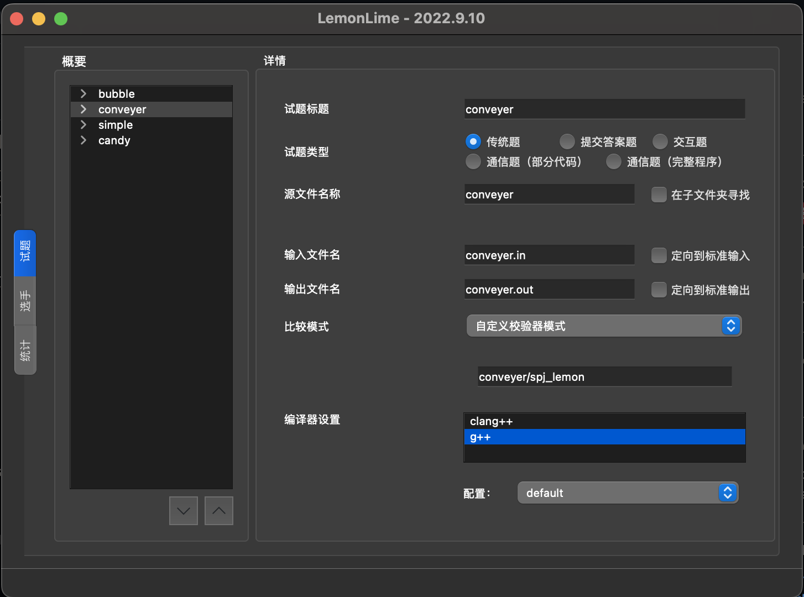The width and height of the screenshot is (804, 597).
Task: Click the 配置 dropdown stepper arrows
Action: [x=727, y=493]
